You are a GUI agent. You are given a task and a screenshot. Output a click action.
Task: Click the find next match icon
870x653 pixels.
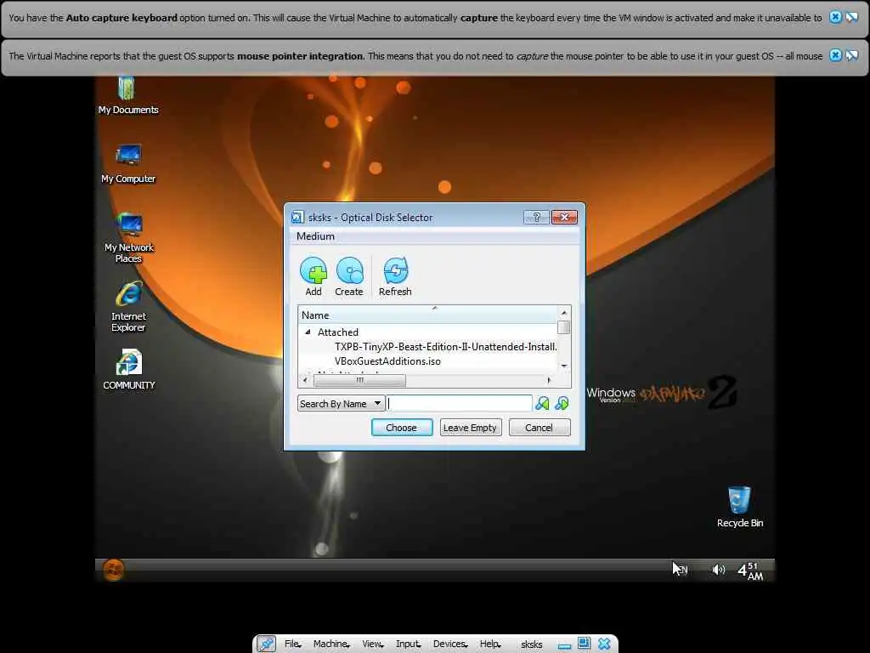[x=562, y=403]
